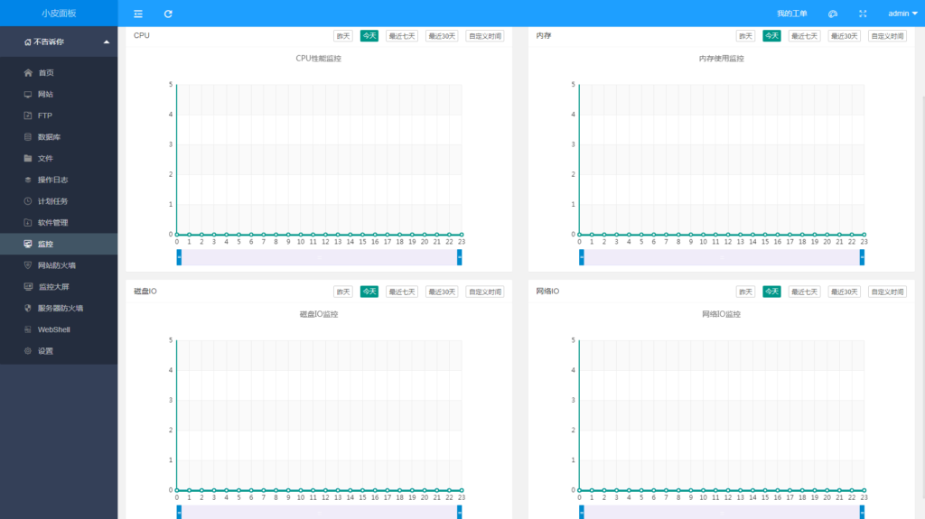Select 最近30天 range for 内存 chart
This screenshot has height=519, width=925.
pos(845,36)
